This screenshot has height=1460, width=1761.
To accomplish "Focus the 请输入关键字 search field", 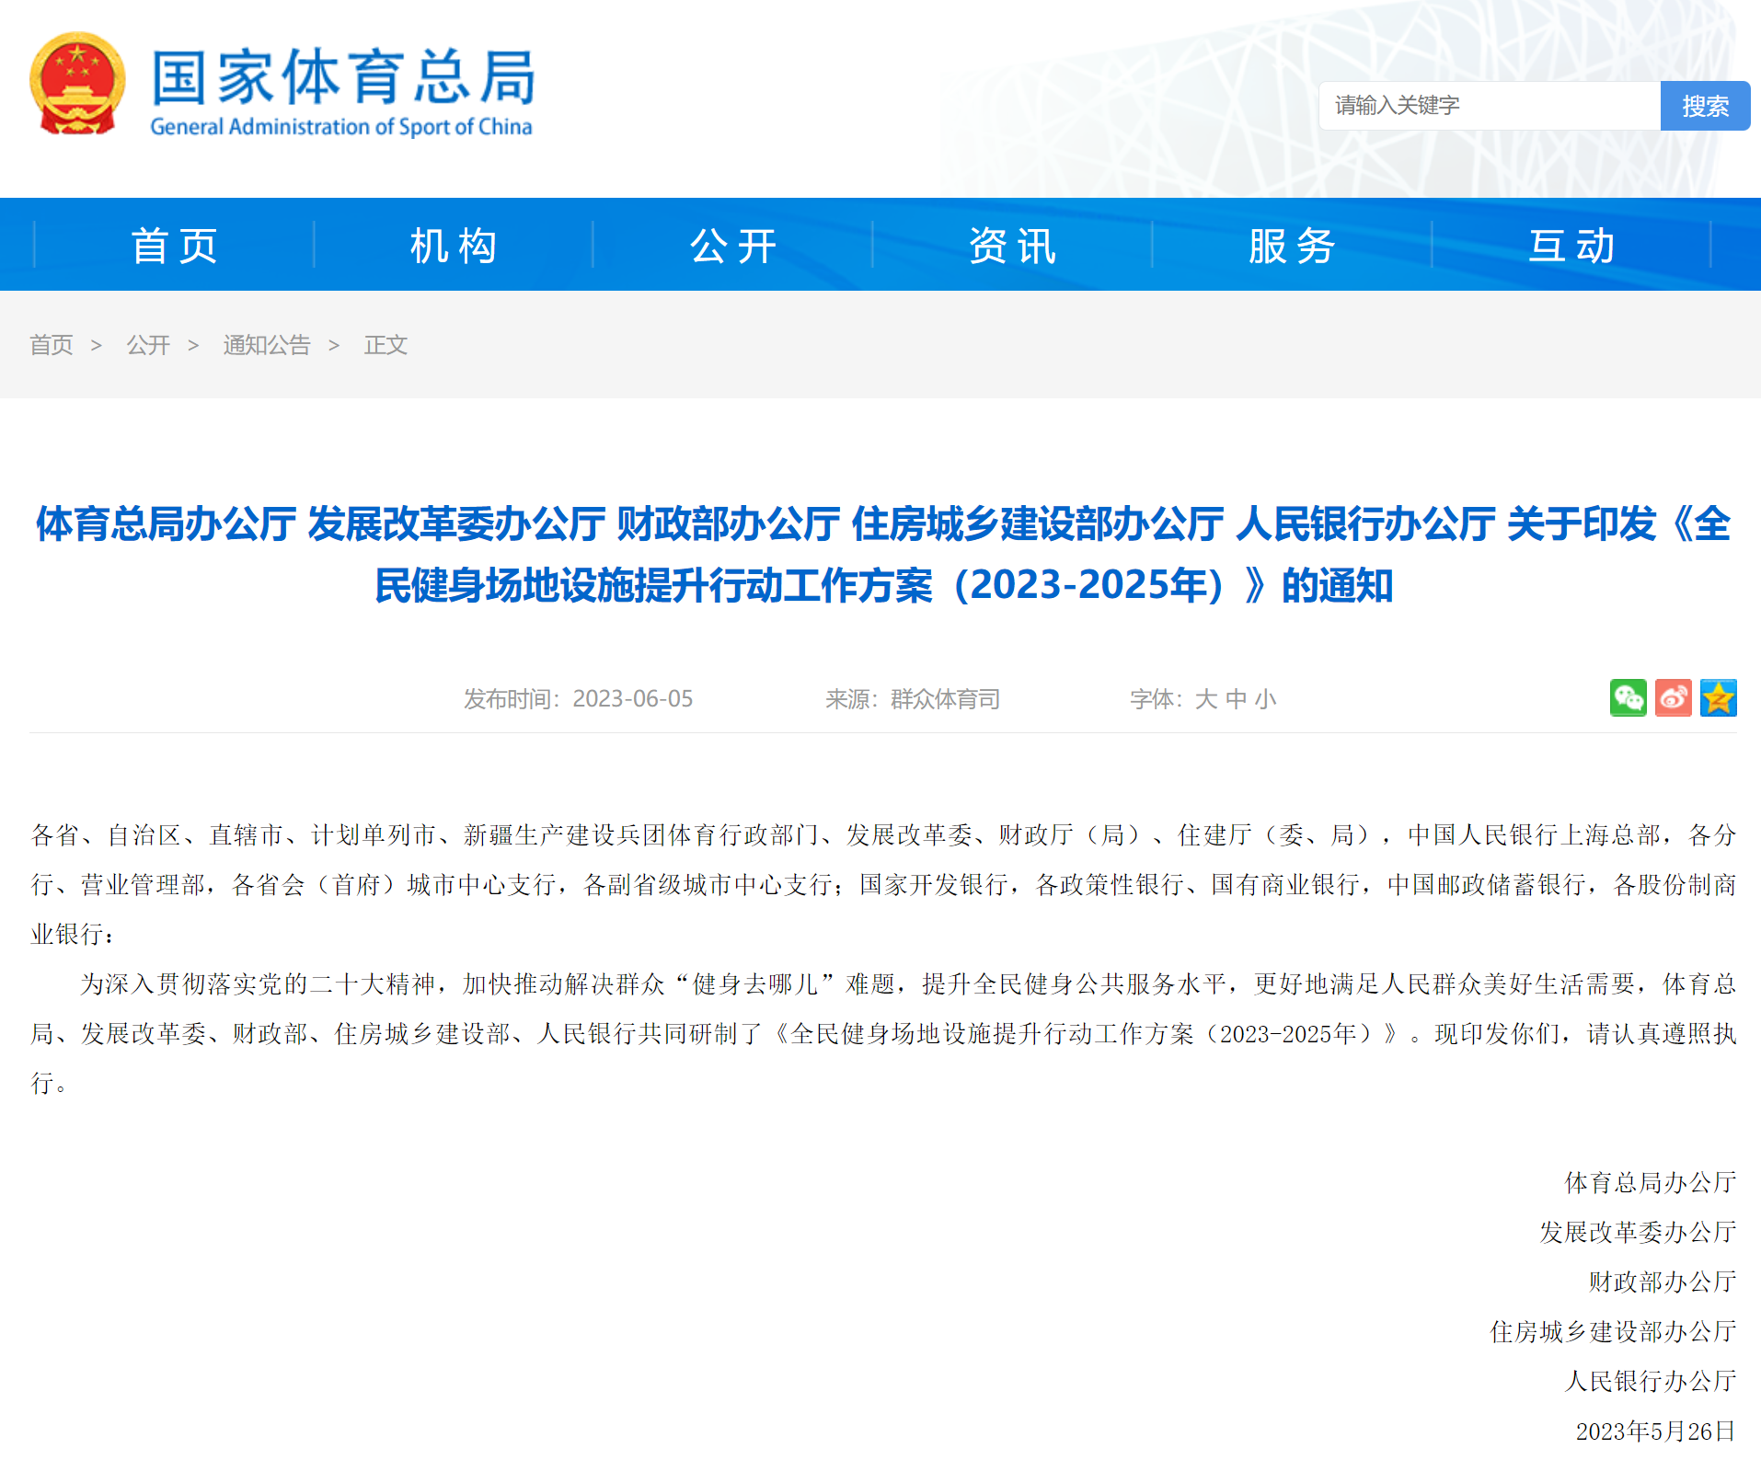I will point(1490,106).
